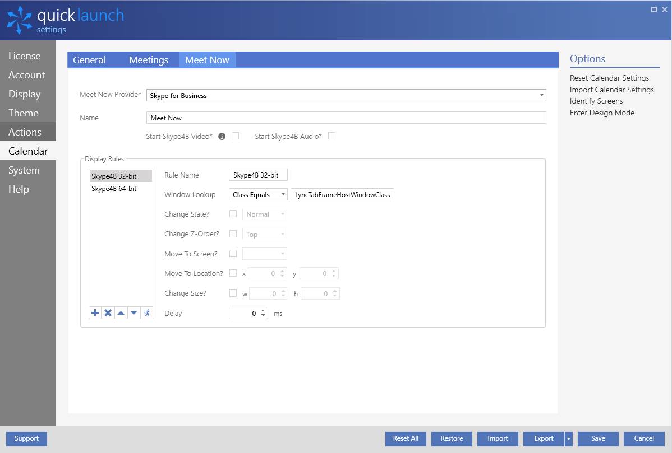Check the Change State? checkbox
This screenshot has height=453, width=672.
click(x=233, y=214)
